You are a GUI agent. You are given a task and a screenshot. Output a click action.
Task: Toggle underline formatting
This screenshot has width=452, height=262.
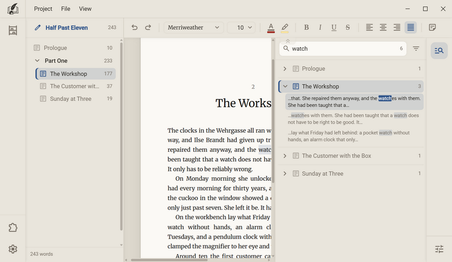(x=334, y=27)
